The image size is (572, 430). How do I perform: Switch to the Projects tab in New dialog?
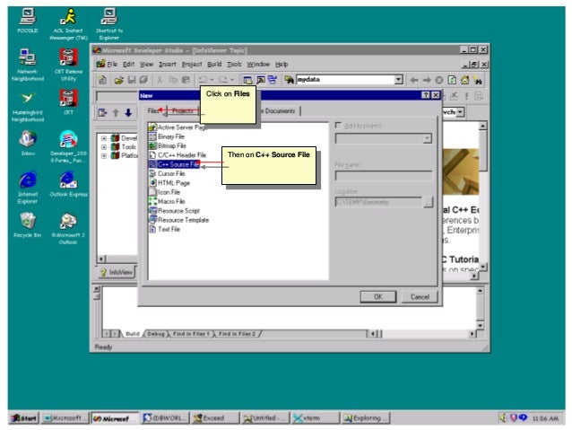(183, 110)
